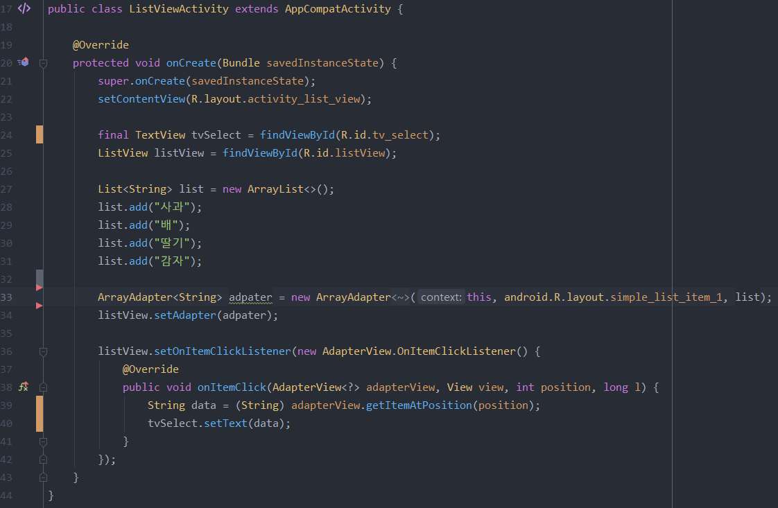Screen dimensions: 778x508
Task: Click line number 33 in the gutter
Action: (x=6, y=297)
